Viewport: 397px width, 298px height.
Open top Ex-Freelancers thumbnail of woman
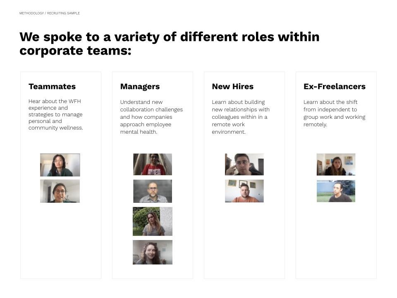pos(336,164)
